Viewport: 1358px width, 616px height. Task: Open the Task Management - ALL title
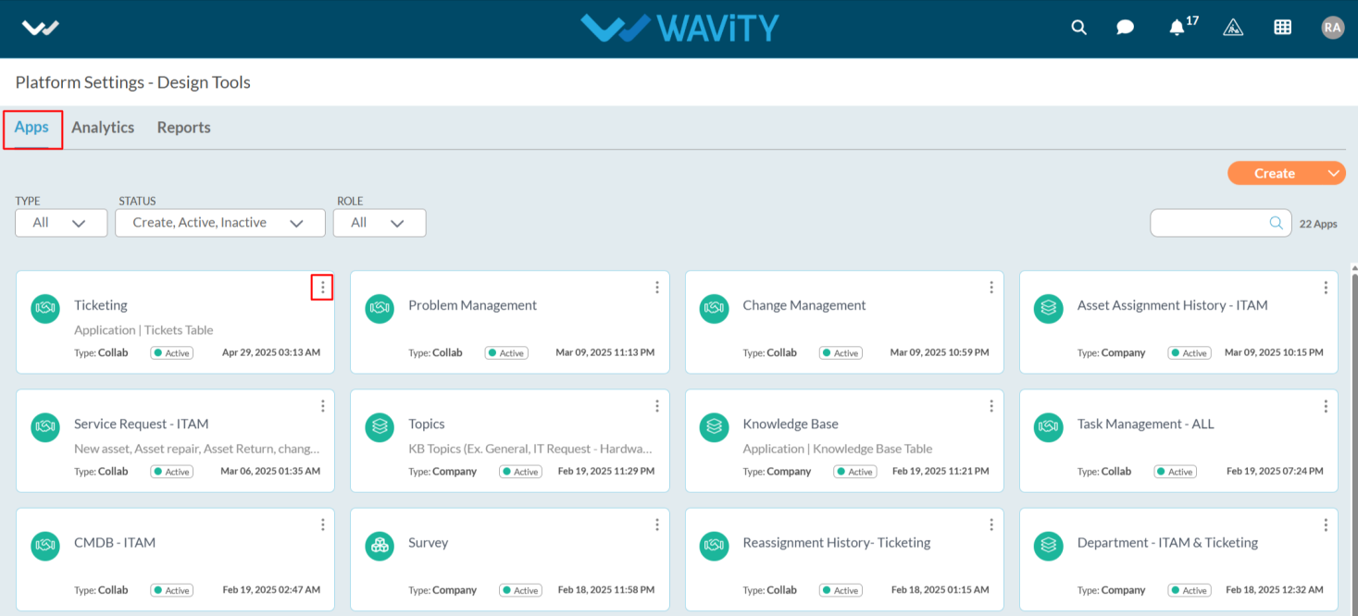click(x=1145, y=424)
